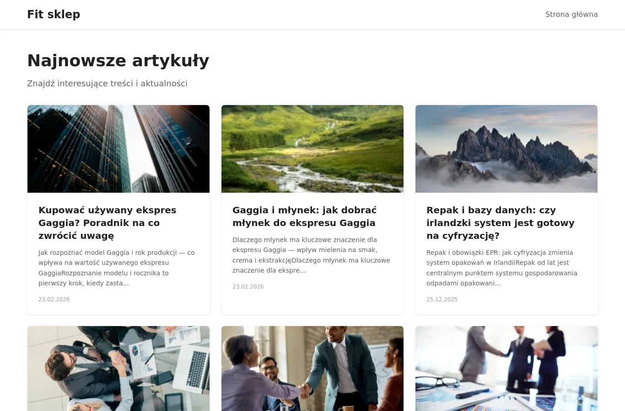Image resolution: width=625 pixels, height=411 pixels.
Task: Open article "Repak i bazy danych"
Action: (500, 223)
